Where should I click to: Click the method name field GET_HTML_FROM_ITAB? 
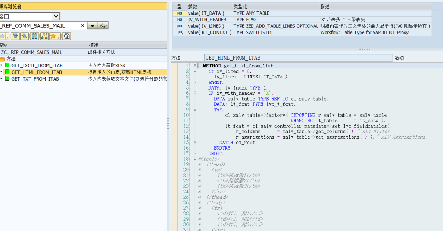298,58
